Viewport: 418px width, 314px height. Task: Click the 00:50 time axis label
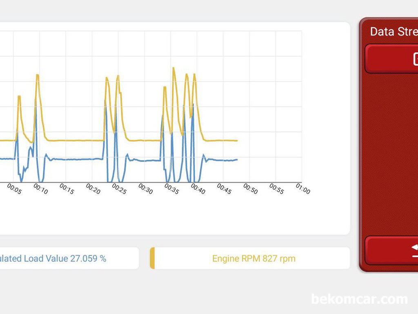pos(251,188)
